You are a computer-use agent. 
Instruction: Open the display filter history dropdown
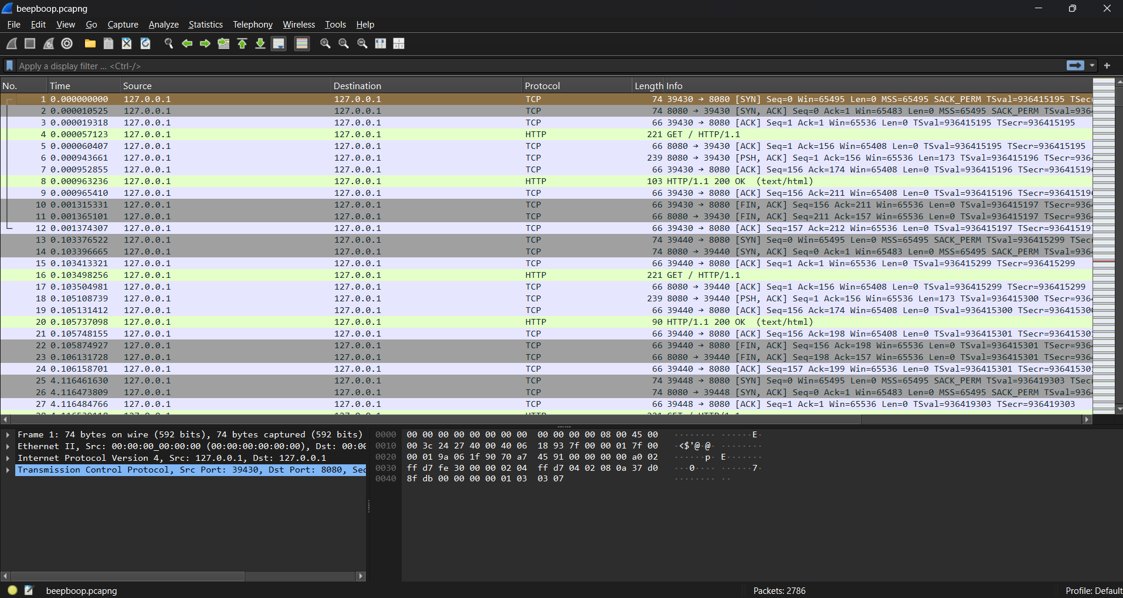(1092, 66)
